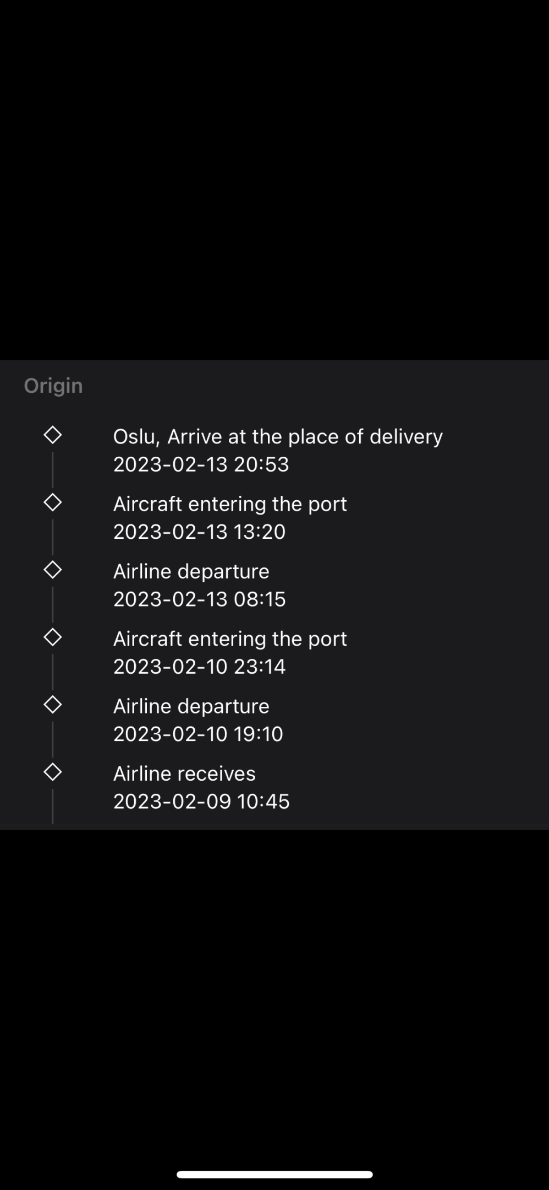This screenshot has height=1190, width=549.
Task: Select the Feb 13 "Aircraft entering the port" text
Action: (230, 504)
